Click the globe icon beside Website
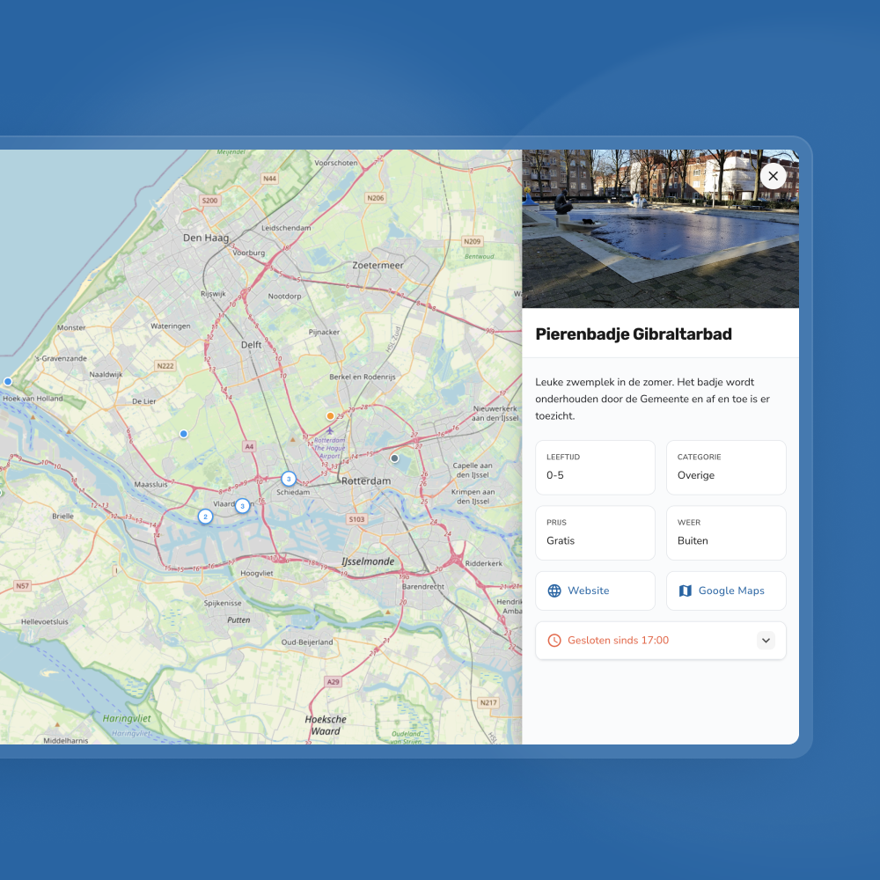Viewport: 880px width, 880px height. 554,590
